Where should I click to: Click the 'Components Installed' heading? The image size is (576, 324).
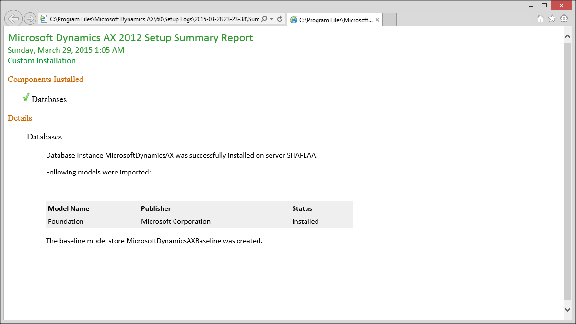pyautogui.click(x=46, y=80)
